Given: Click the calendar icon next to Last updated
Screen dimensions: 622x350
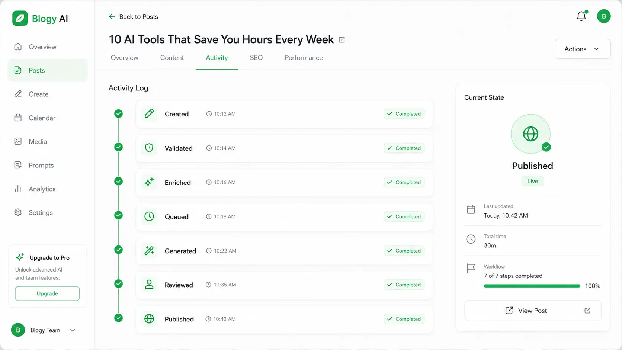Looking at the screenshot, I should [x=471, y=209].
